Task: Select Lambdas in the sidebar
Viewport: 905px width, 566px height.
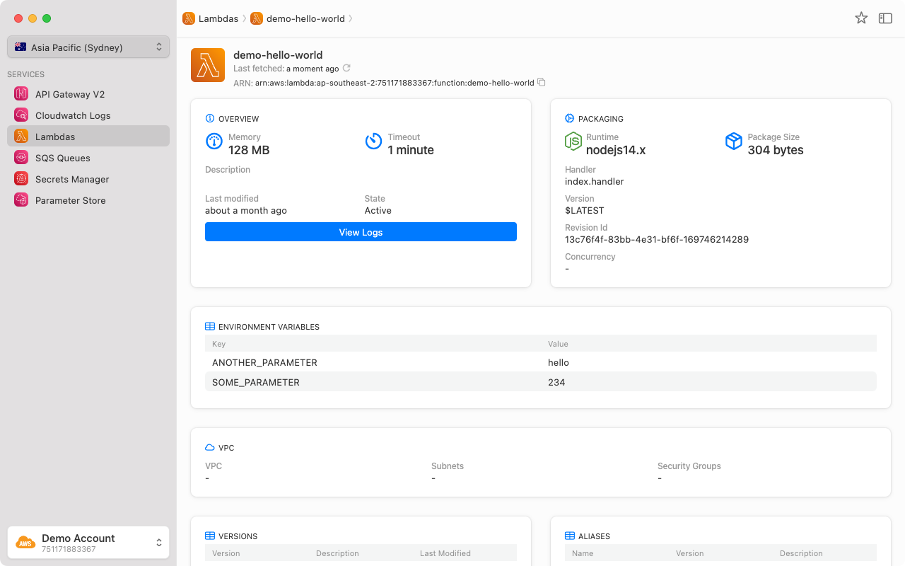Action: click(55, 137)
